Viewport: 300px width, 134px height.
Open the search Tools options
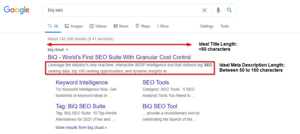(x=224, y=26)
